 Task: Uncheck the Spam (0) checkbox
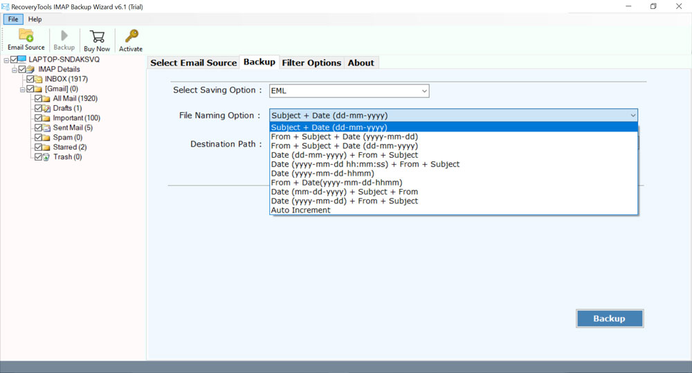[x=38, y=137]
